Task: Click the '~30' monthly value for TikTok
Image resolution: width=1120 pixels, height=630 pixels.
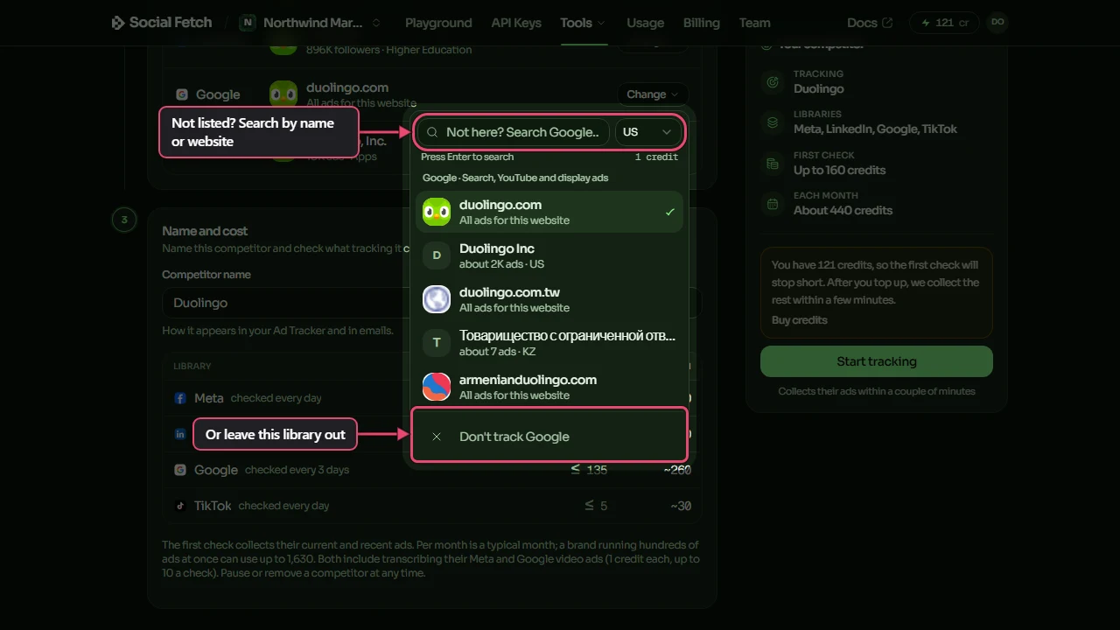Action: (681, 506)
